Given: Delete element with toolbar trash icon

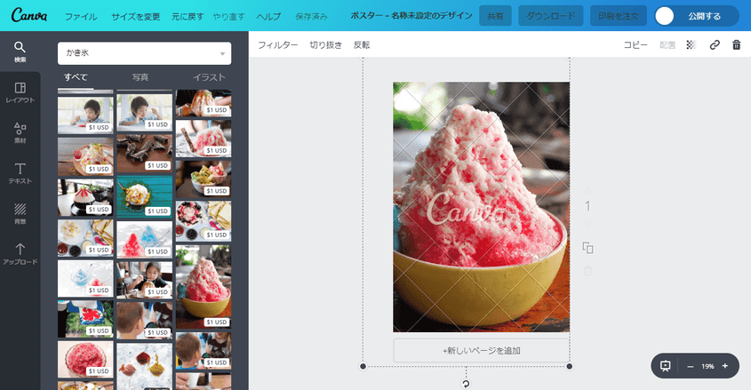Looking at the screenshot, I should point(737,44).
